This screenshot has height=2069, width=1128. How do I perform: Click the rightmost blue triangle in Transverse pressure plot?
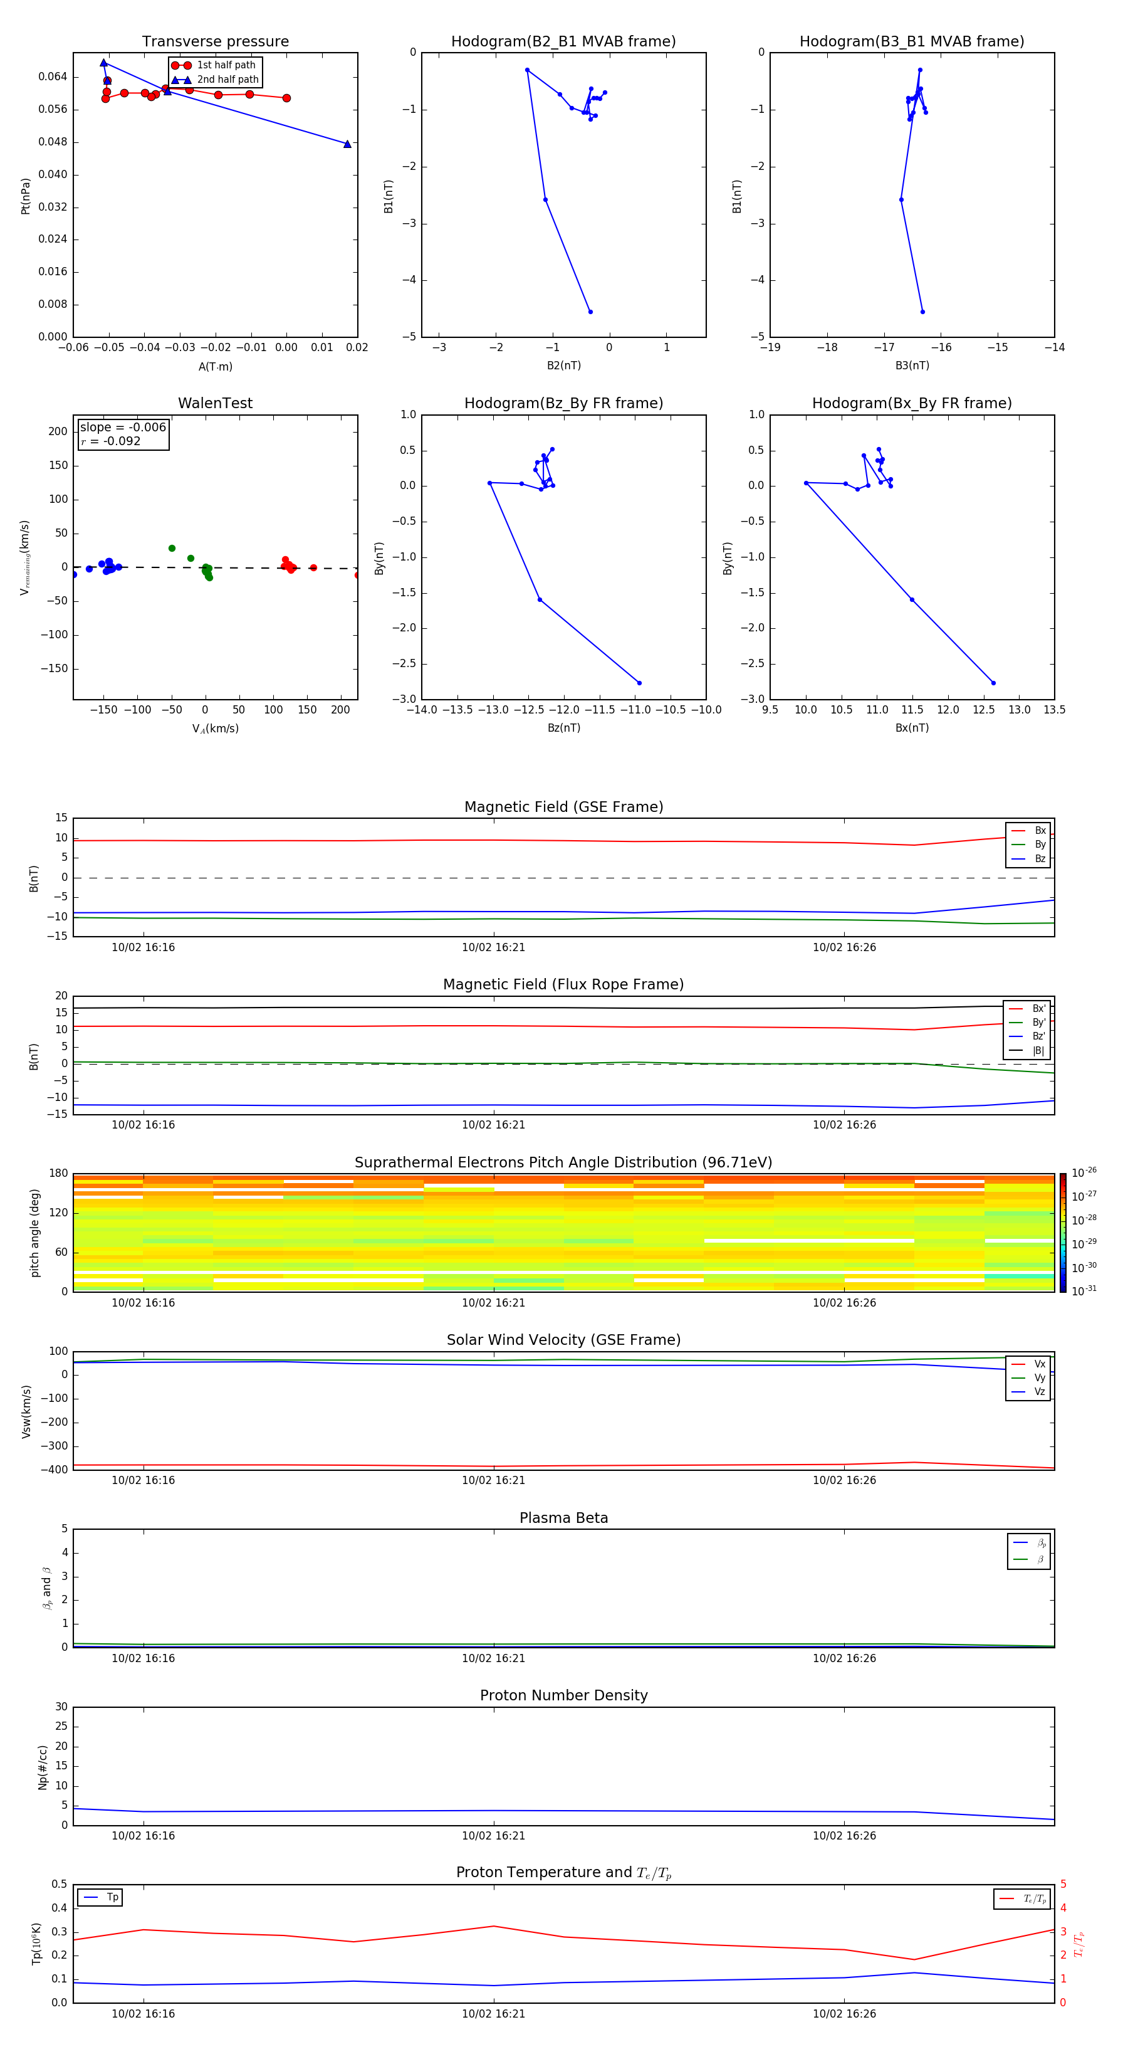tap(348, 144)
